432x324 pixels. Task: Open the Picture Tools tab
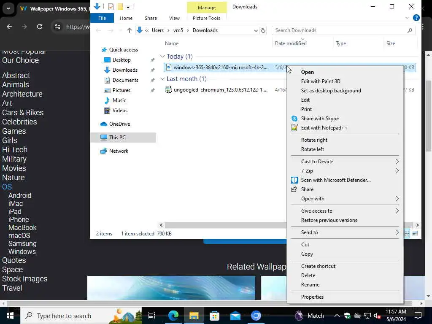(206, 18)
